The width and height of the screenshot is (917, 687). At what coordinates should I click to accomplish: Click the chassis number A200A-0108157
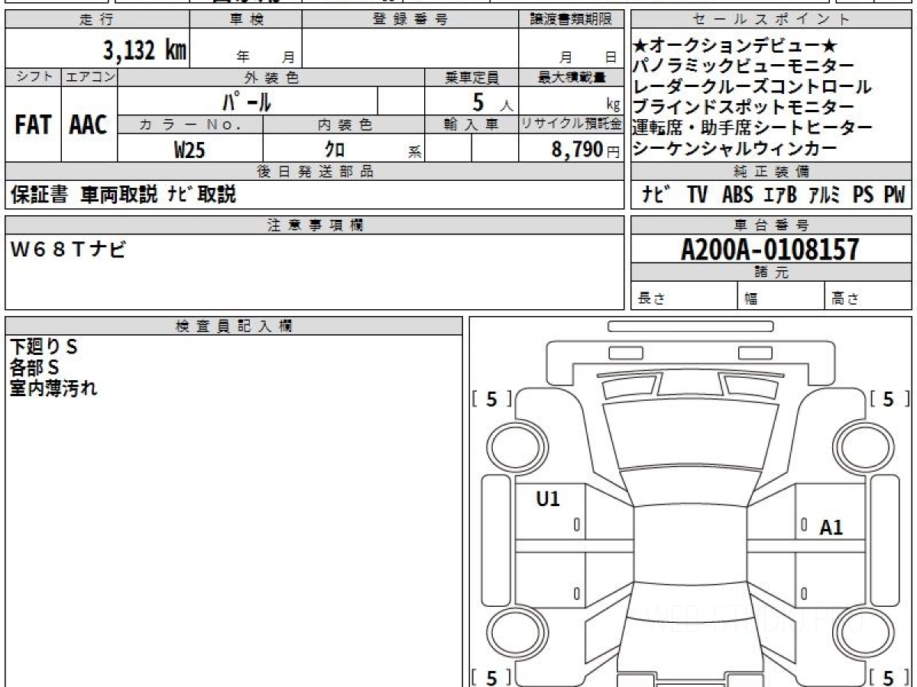tap(770, 250)
